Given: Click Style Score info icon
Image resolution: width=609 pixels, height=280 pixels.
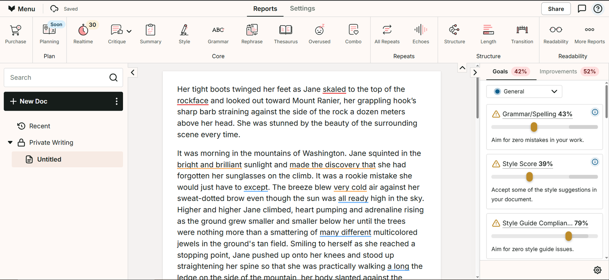Looking at the screenshot, I should (595, 162).
